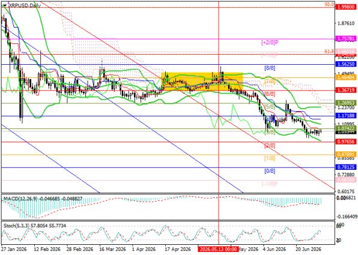358x255 pixels.
Task: Click the 1.99800 red price label
Action: coord(346,8)
